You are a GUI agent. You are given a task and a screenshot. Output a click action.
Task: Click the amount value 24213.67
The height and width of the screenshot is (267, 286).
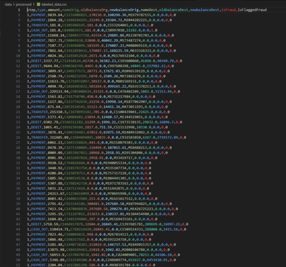point(56,194)
